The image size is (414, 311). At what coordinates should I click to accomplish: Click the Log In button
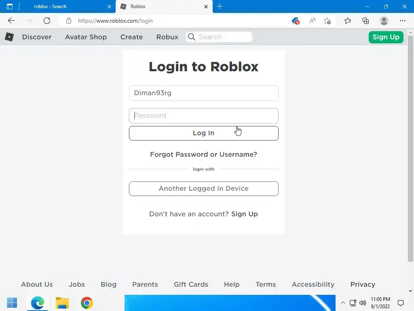pyautogui.click(x=204, y=133)
